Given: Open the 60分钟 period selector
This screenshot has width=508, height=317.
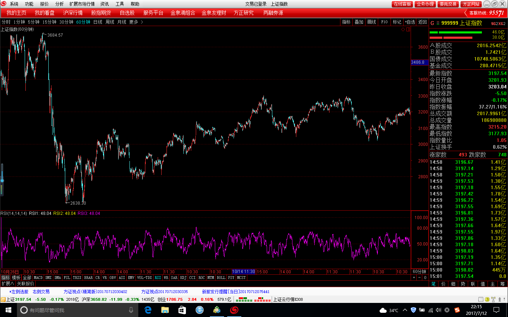Looking at the screenshot, I should pos(419,272).
